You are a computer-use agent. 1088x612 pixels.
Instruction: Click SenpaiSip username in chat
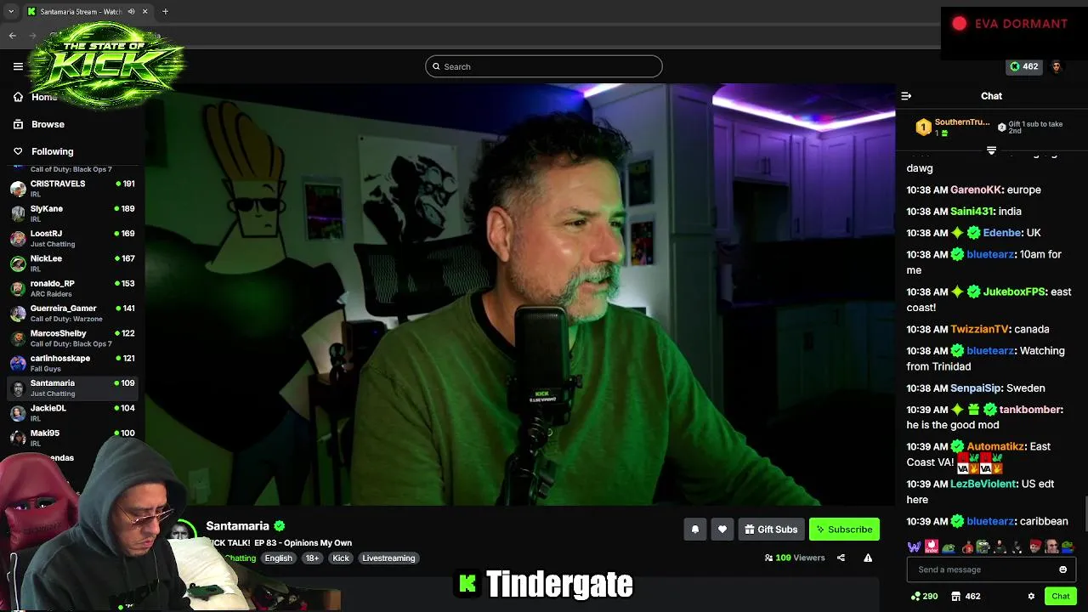coord(976,388)
